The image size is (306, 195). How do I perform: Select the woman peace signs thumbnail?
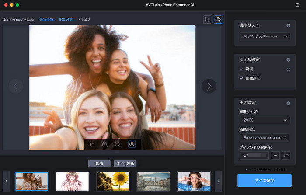(x=194, y=181)
